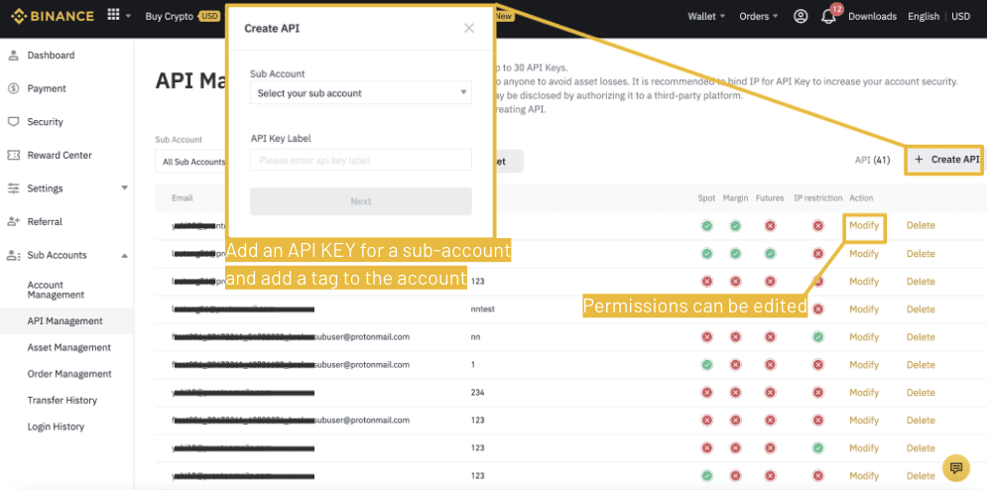Screen dimensions: 987x490
Task: Click the API Key Label input field
Action: click(x=360, y=161)
